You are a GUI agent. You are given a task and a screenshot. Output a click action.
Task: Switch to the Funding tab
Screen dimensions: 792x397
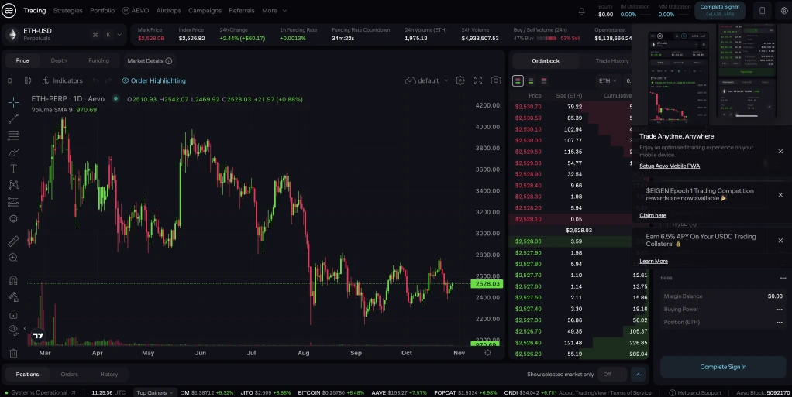(98, 60)
